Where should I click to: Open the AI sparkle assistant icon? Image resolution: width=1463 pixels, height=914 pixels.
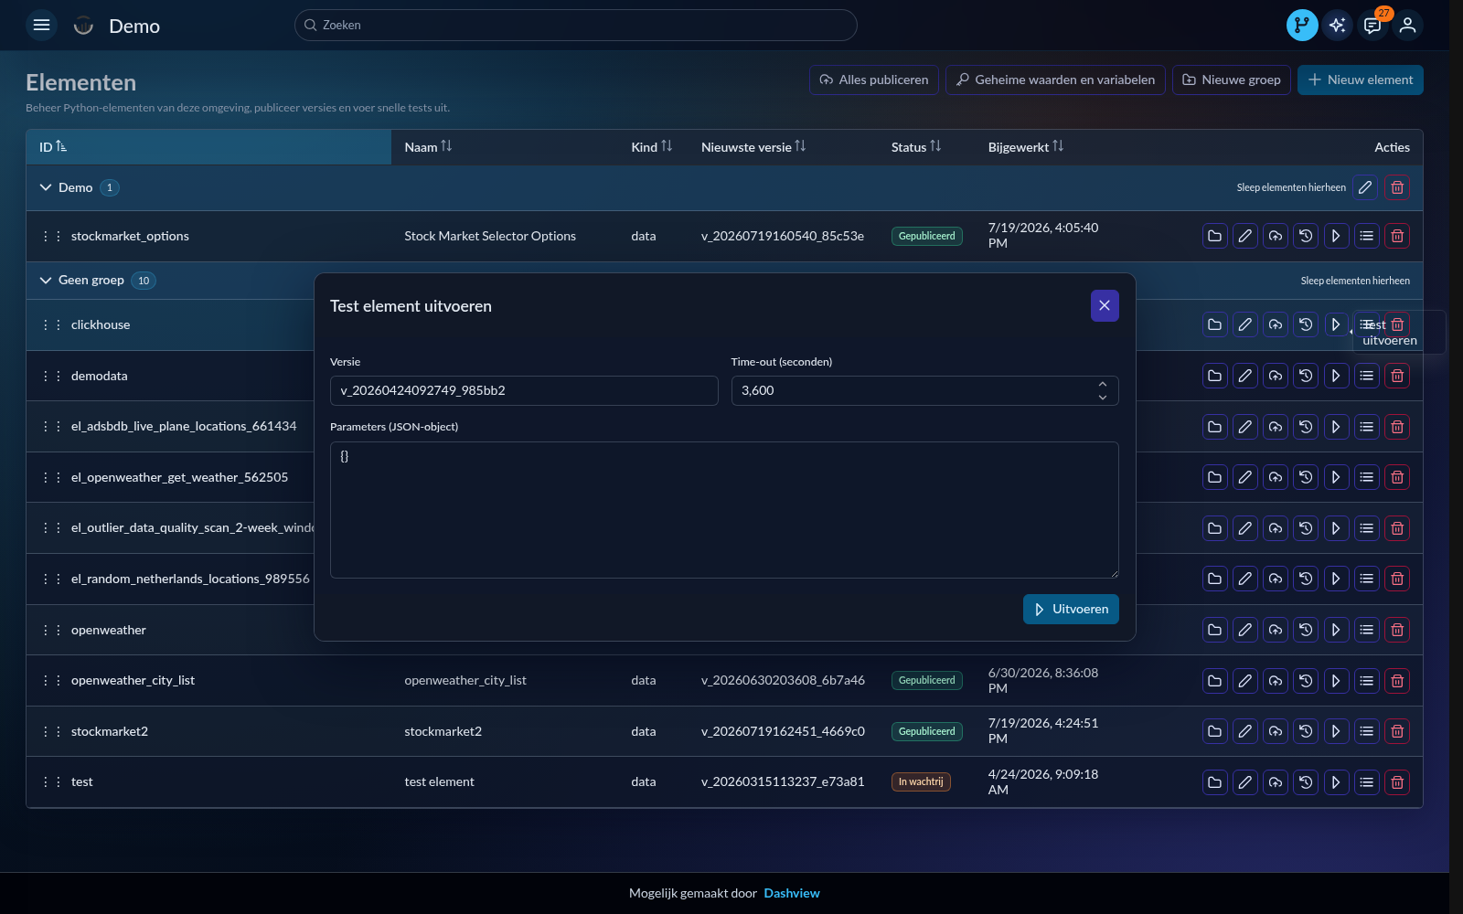(x=1337, y=26)
